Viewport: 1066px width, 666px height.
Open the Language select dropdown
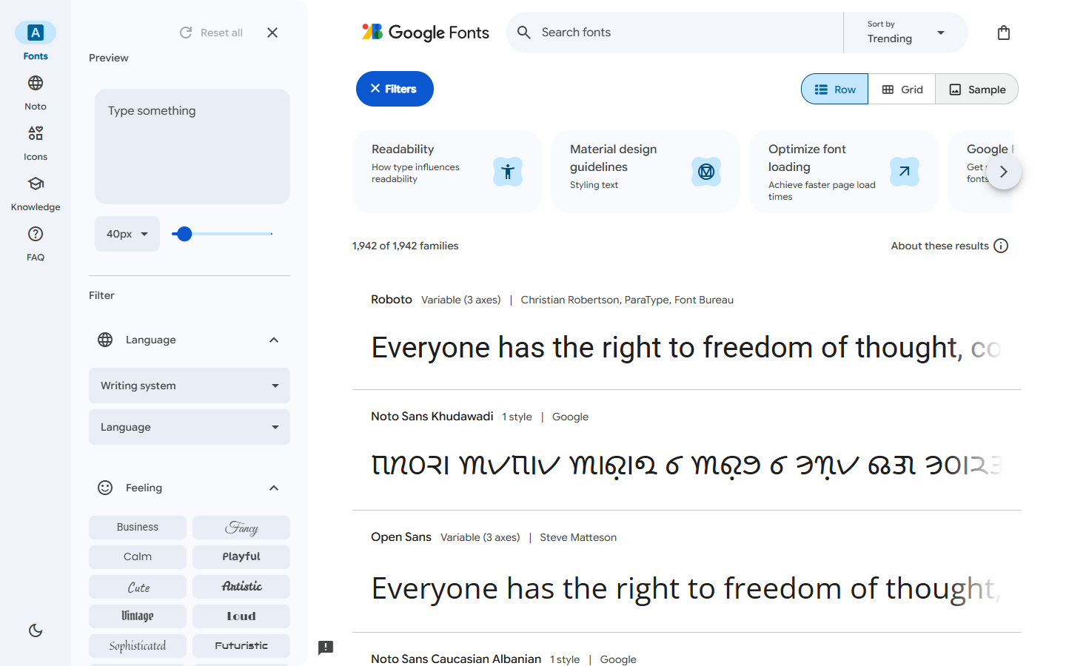[x=190, y=427]
